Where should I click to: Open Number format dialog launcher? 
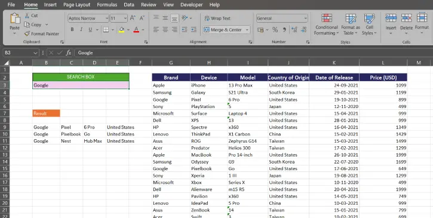[308, 42]
